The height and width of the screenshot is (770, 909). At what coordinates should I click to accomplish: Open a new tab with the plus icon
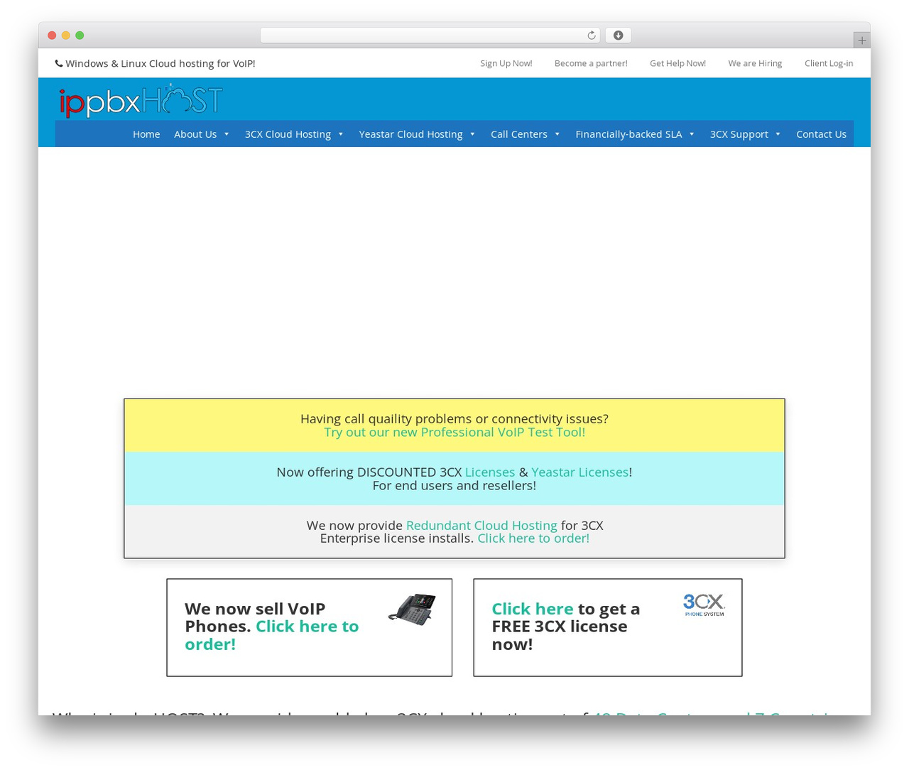pyautogui.click(x=861, y=40)
